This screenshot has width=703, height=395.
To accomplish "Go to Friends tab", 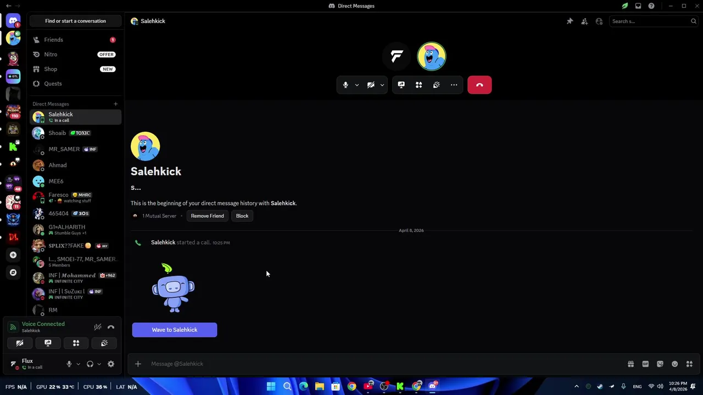I will (x=76, y=39).
